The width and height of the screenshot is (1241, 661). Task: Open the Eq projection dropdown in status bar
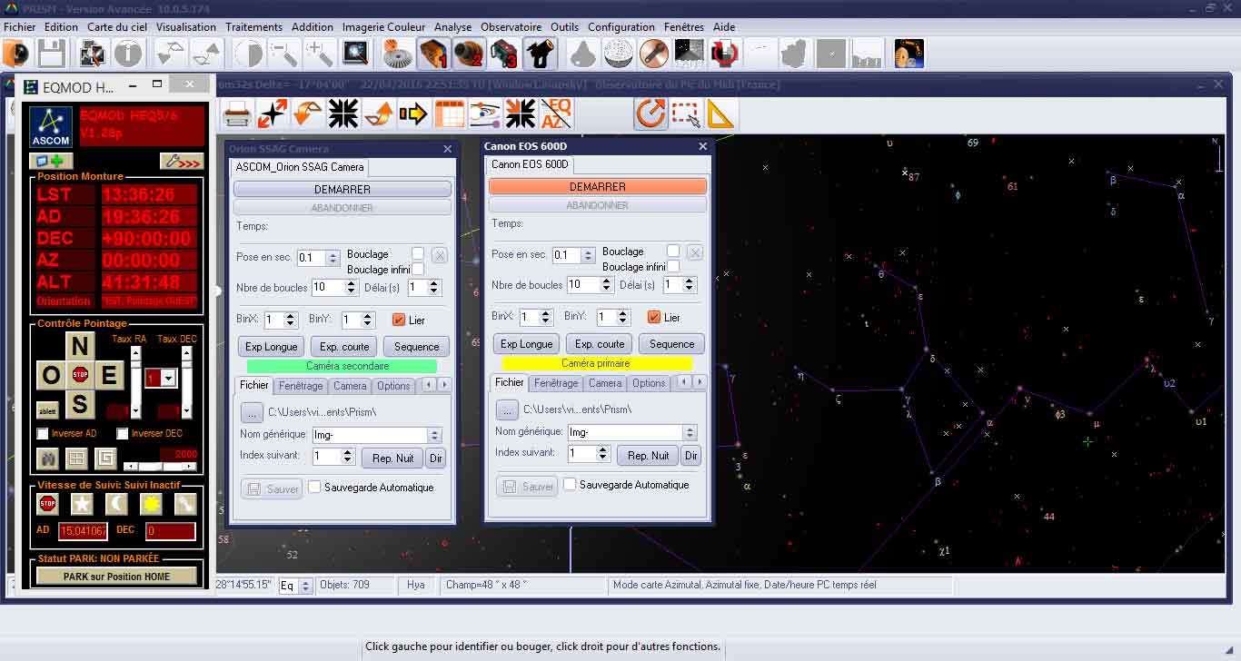[305, 586]
